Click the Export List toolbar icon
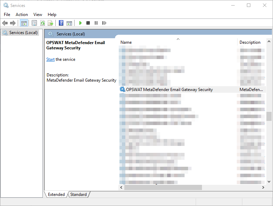This screenshot has width=273, height=206. click(50, 23)
